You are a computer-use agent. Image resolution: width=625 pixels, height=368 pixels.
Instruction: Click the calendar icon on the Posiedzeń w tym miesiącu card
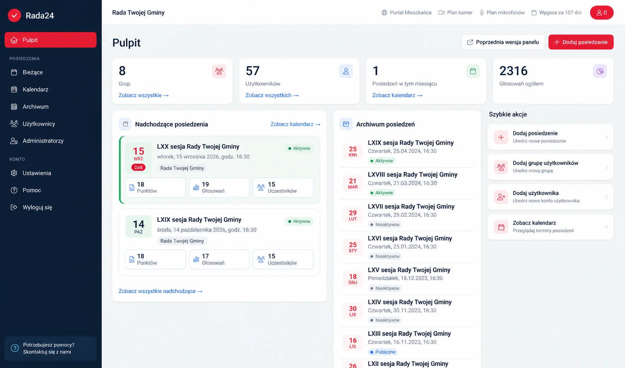point(473,71)
